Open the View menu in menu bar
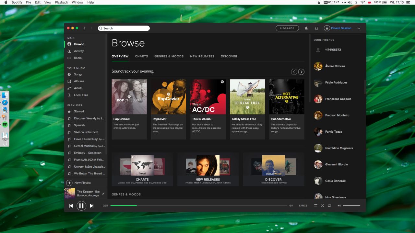This screenshot has width=415, height=233. click(48, 2)
